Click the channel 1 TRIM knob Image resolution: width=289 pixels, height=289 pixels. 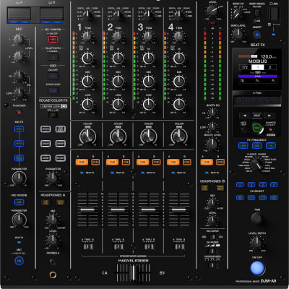[87, 36]
